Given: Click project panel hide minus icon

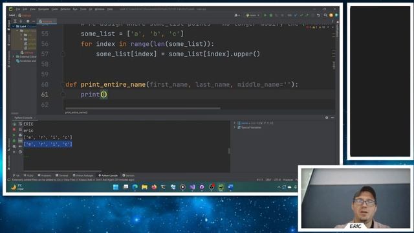Looking at the screenshot, I should pos(34,21).
